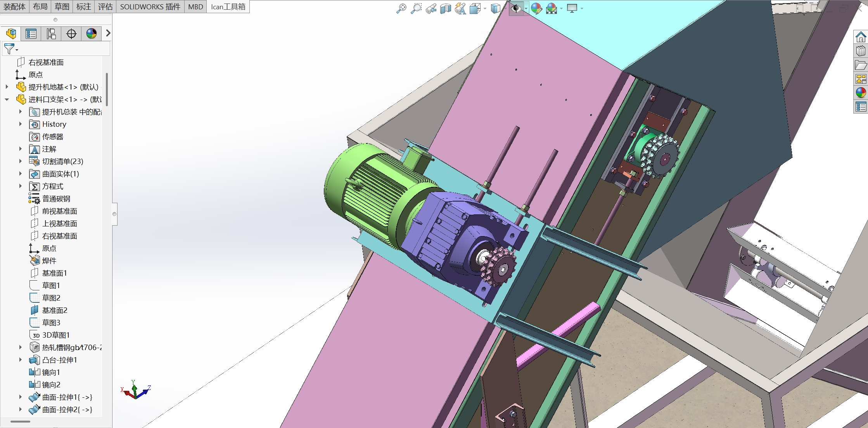The width and height of the screenshot is (868, 428).
Task: Open the FeatureManager Design Tree tab
Action: (11, 34)
